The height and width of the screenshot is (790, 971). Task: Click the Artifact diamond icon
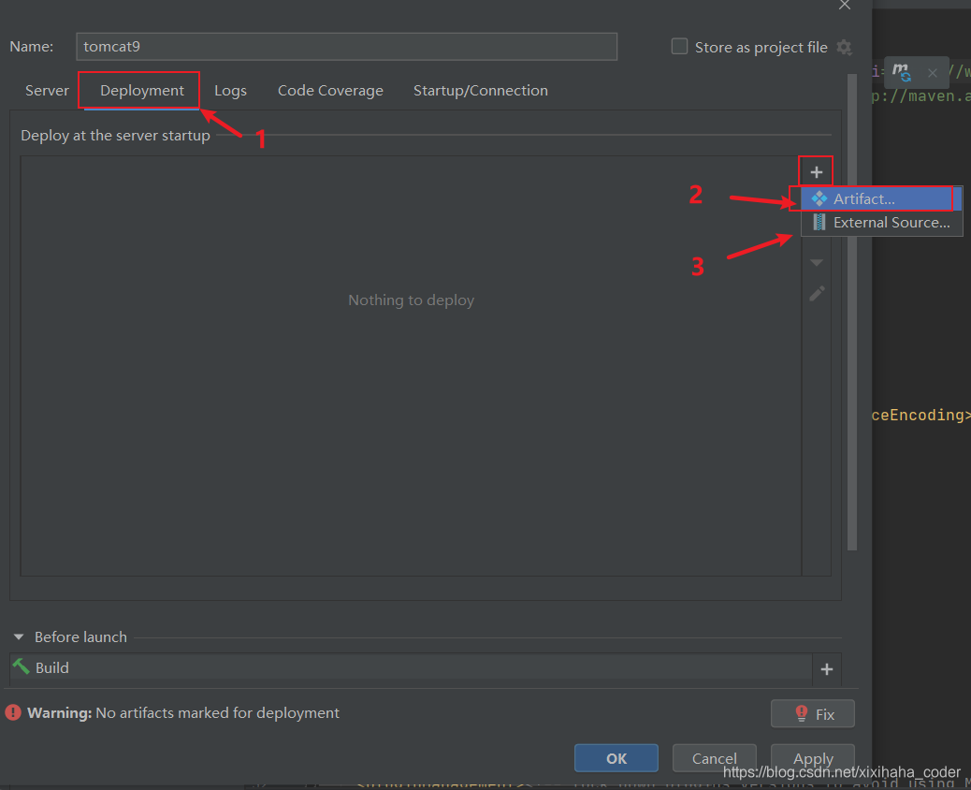click(x=819, y=198)
